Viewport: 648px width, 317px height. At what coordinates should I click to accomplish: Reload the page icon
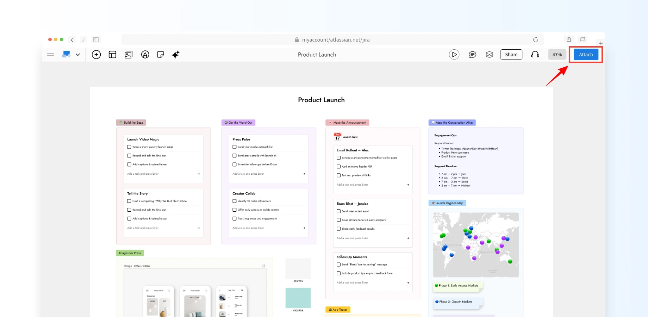point(535,40)
